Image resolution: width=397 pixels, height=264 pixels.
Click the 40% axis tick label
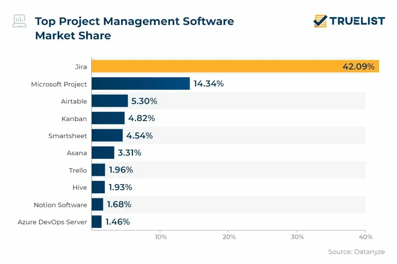365,237
